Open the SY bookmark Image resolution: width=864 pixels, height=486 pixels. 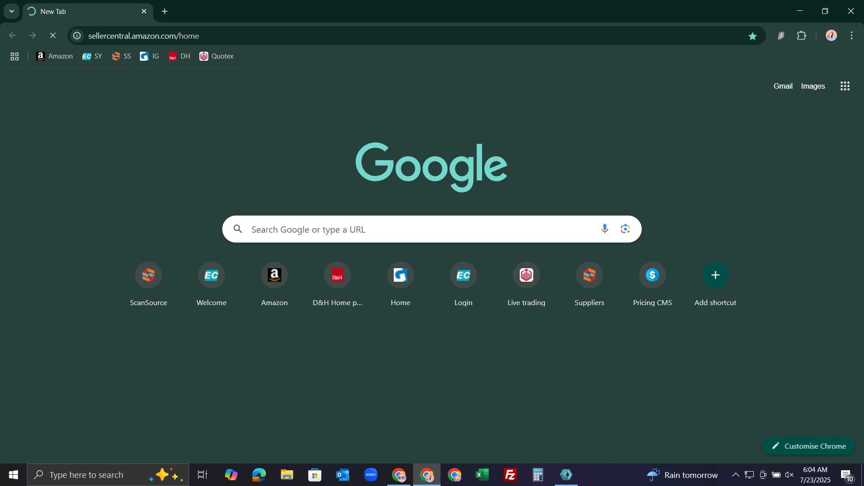(92, 56)
